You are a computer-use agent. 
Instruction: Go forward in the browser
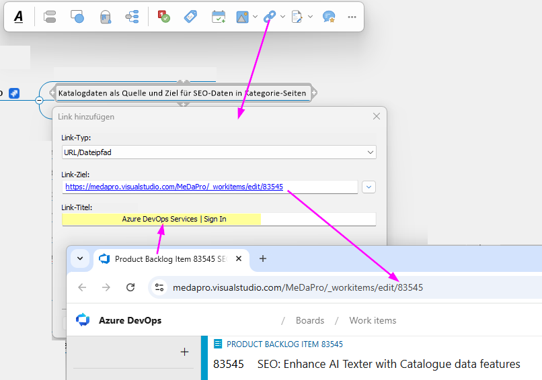106,287
